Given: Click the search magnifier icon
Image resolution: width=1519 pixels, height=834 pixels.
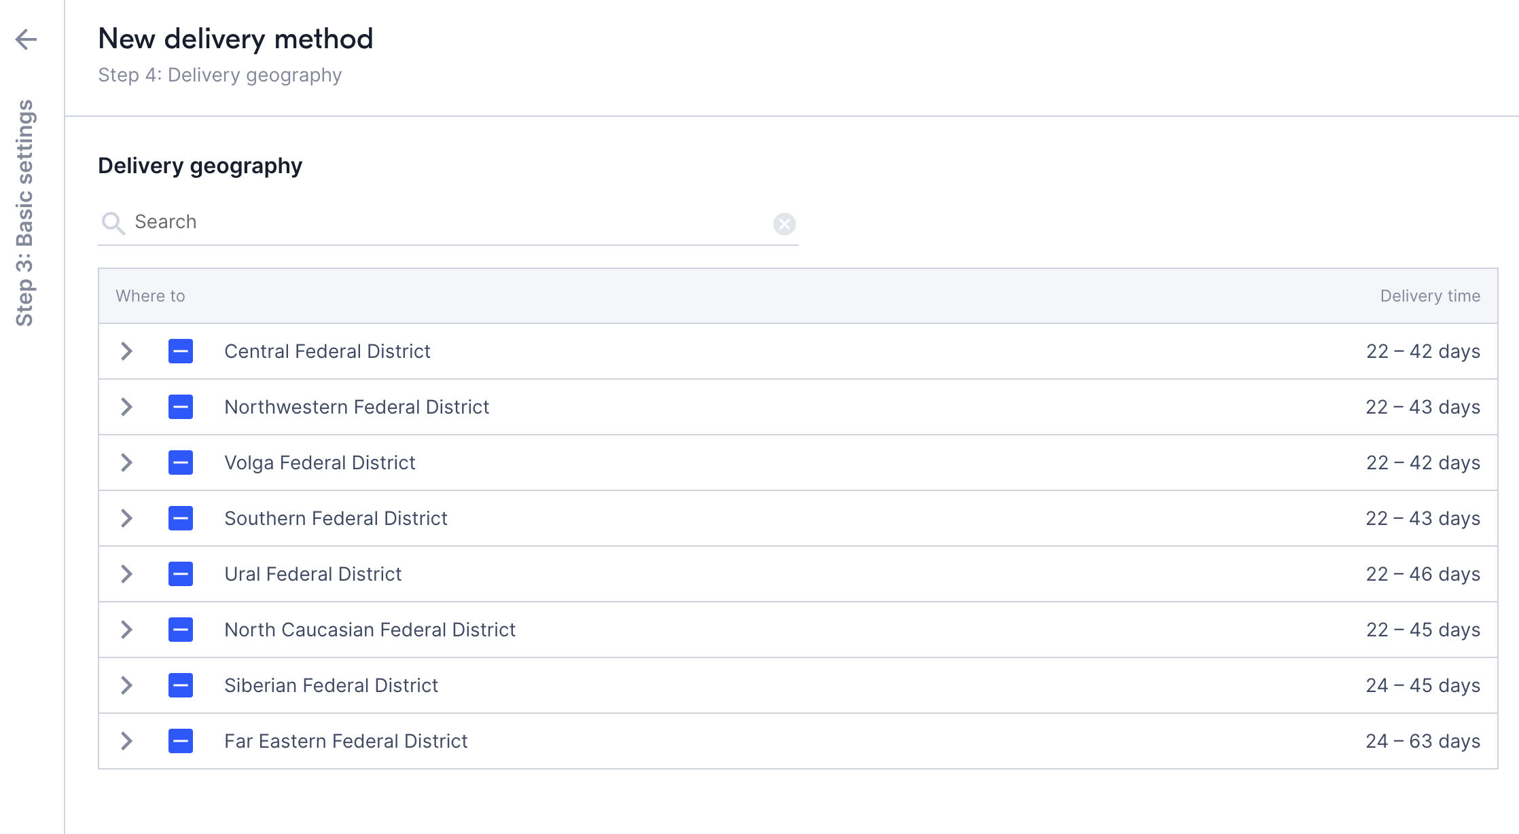Looking at the screenshot, I should 113,223.
